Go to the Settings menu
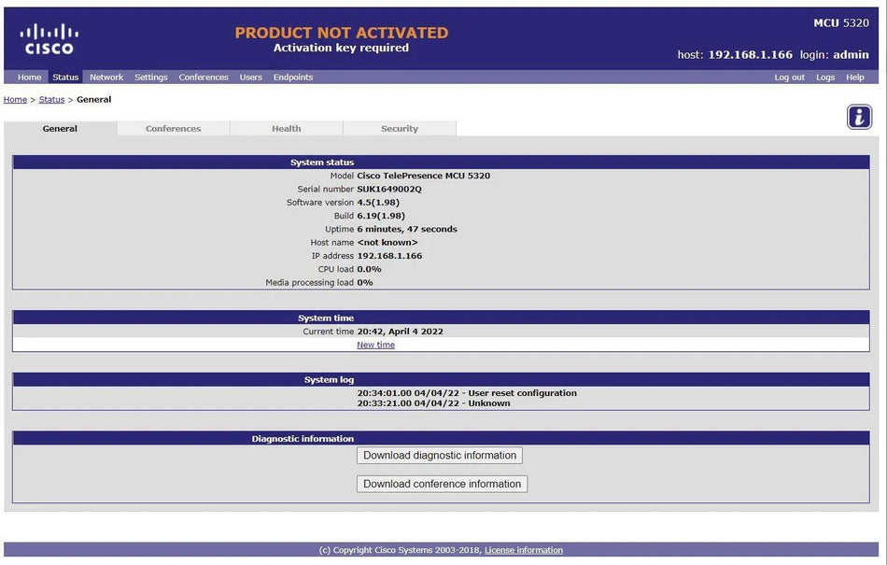Viewport: 887px width, 565px height. click(151, 77)
